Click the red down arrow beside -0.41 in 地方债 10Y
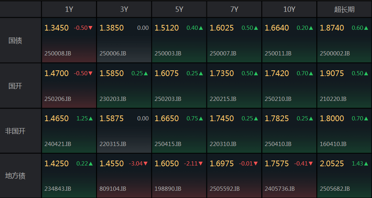 (x=311, y=164)
